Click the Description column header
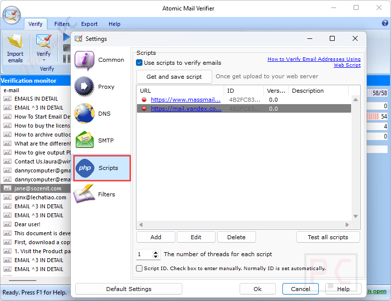 [318, 91]
